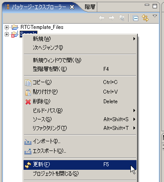Click the red X delete icon
164x182 pixels.
(28, 102)
